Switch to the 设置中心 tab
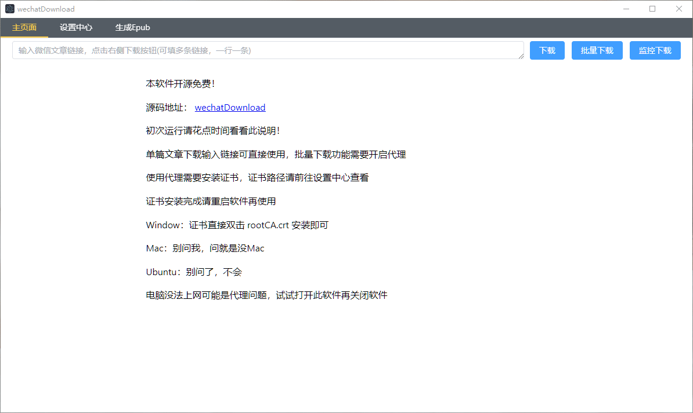 (75, 27)
